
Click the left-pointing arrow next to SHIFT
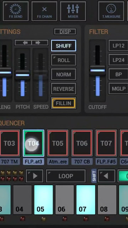[x=107, y=176]
